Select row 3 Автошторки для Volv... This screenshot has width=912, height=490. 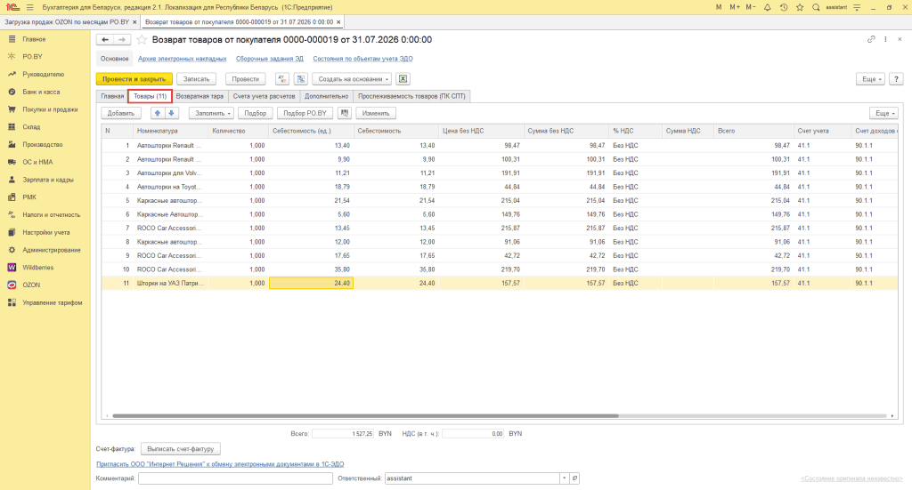(499, 173)
